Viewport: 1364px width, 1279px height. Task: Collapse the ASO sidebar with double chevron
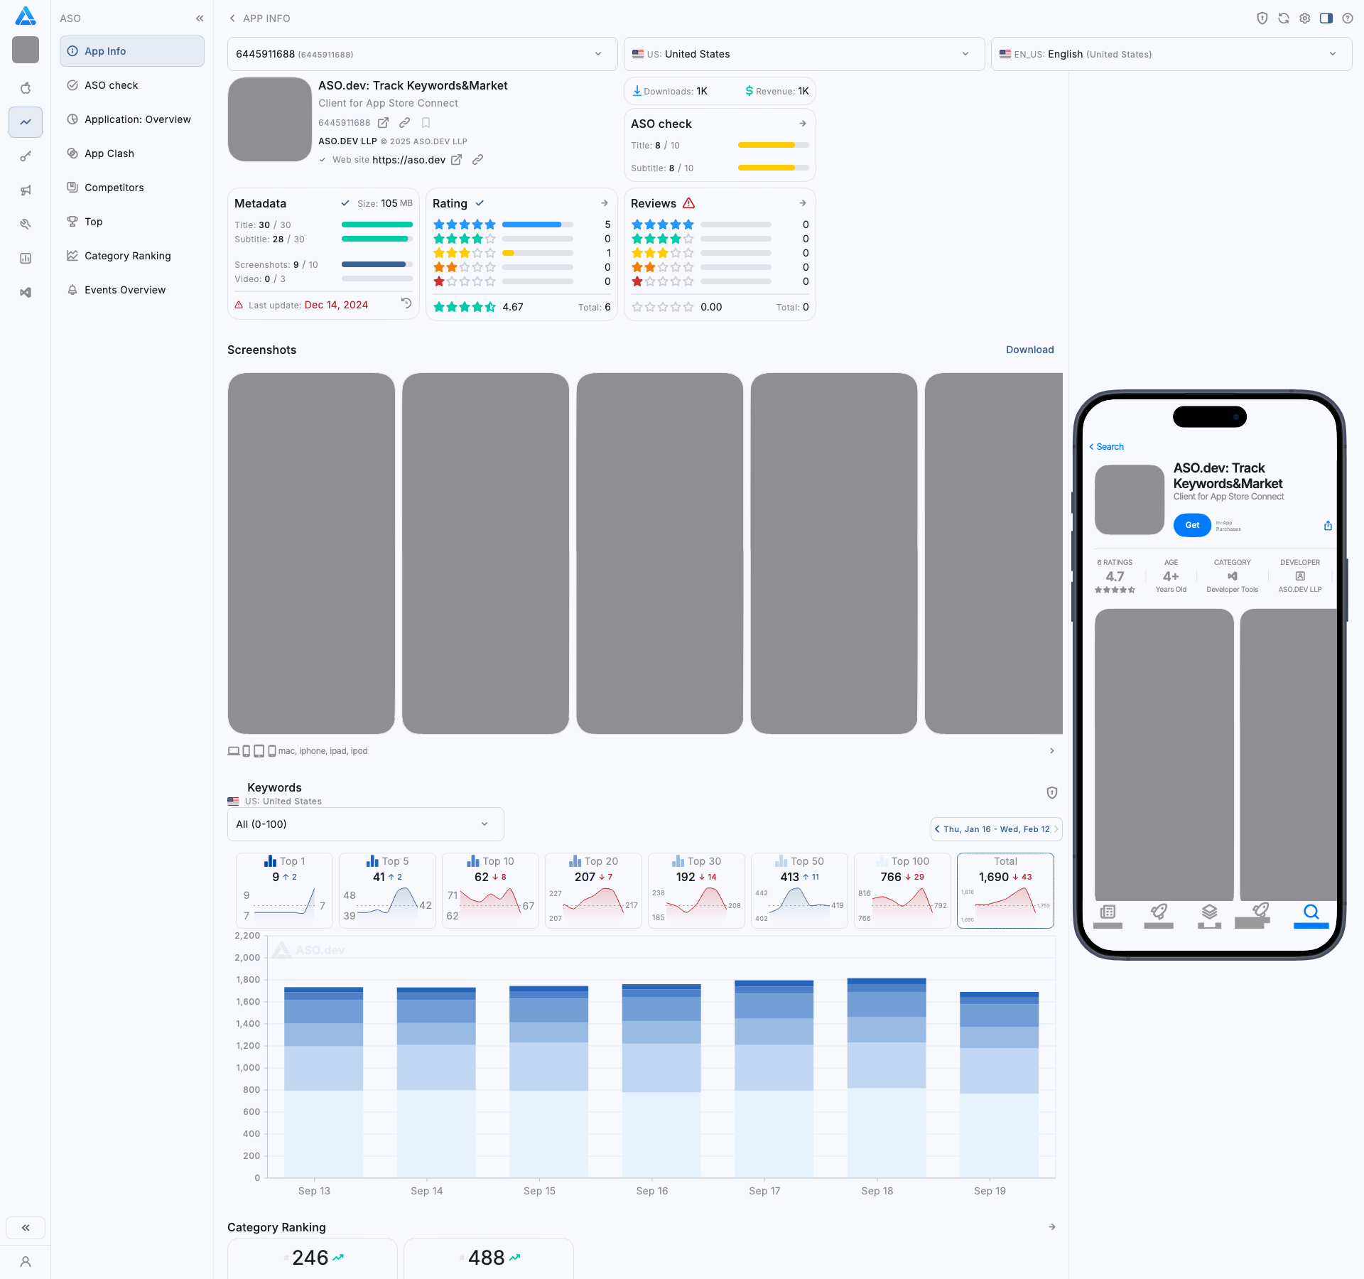coord(200,18)
